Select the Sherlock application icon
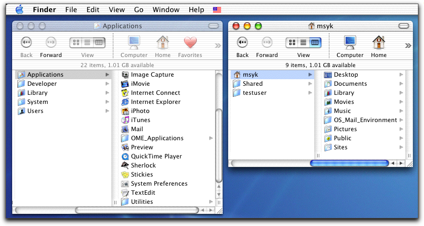The image size is (424, 226). [x=126, y=165]
